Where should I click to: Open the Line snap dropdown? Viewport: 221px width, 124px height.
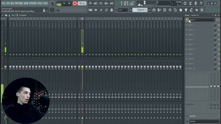tap(123, 10)
